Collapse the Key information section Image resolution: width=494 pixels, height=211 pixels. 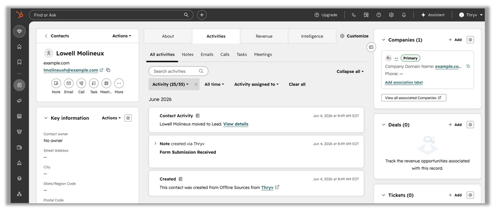click(46, 118)
